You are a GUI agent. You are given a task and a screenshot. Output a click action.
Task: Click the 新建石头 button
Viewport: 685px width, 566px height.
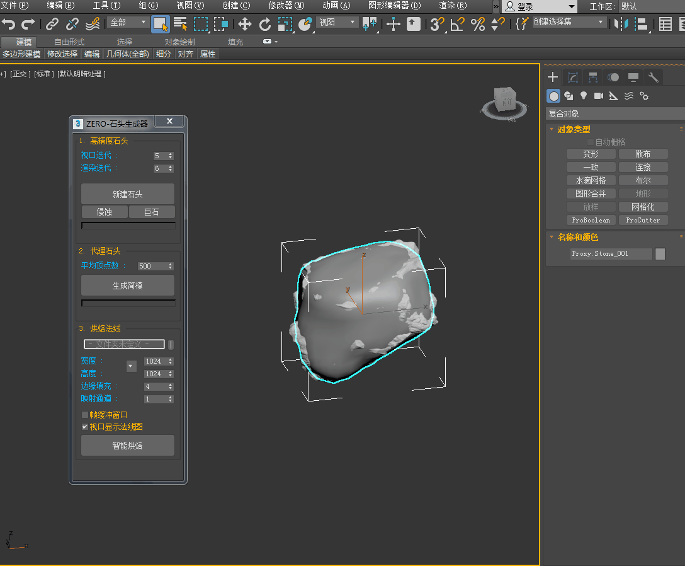point(128,194)
